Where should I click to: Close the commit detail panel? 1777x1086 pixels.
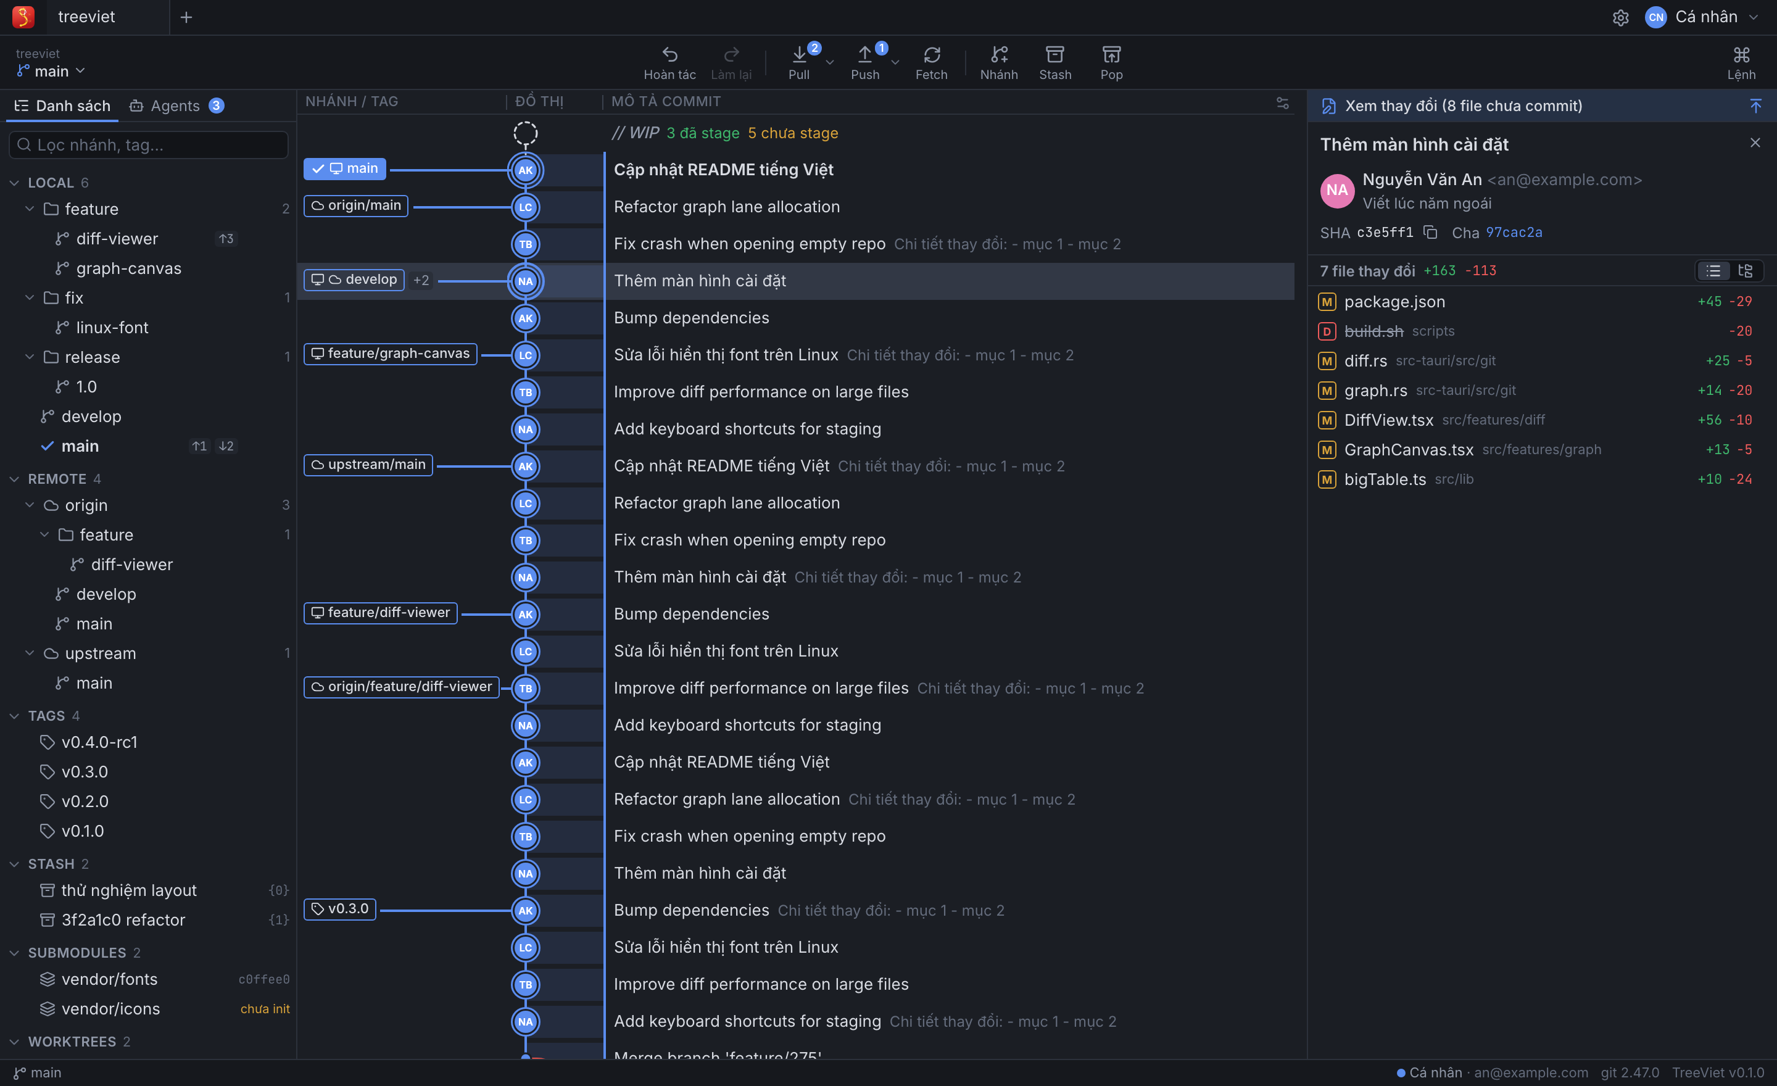(1755, 143)
